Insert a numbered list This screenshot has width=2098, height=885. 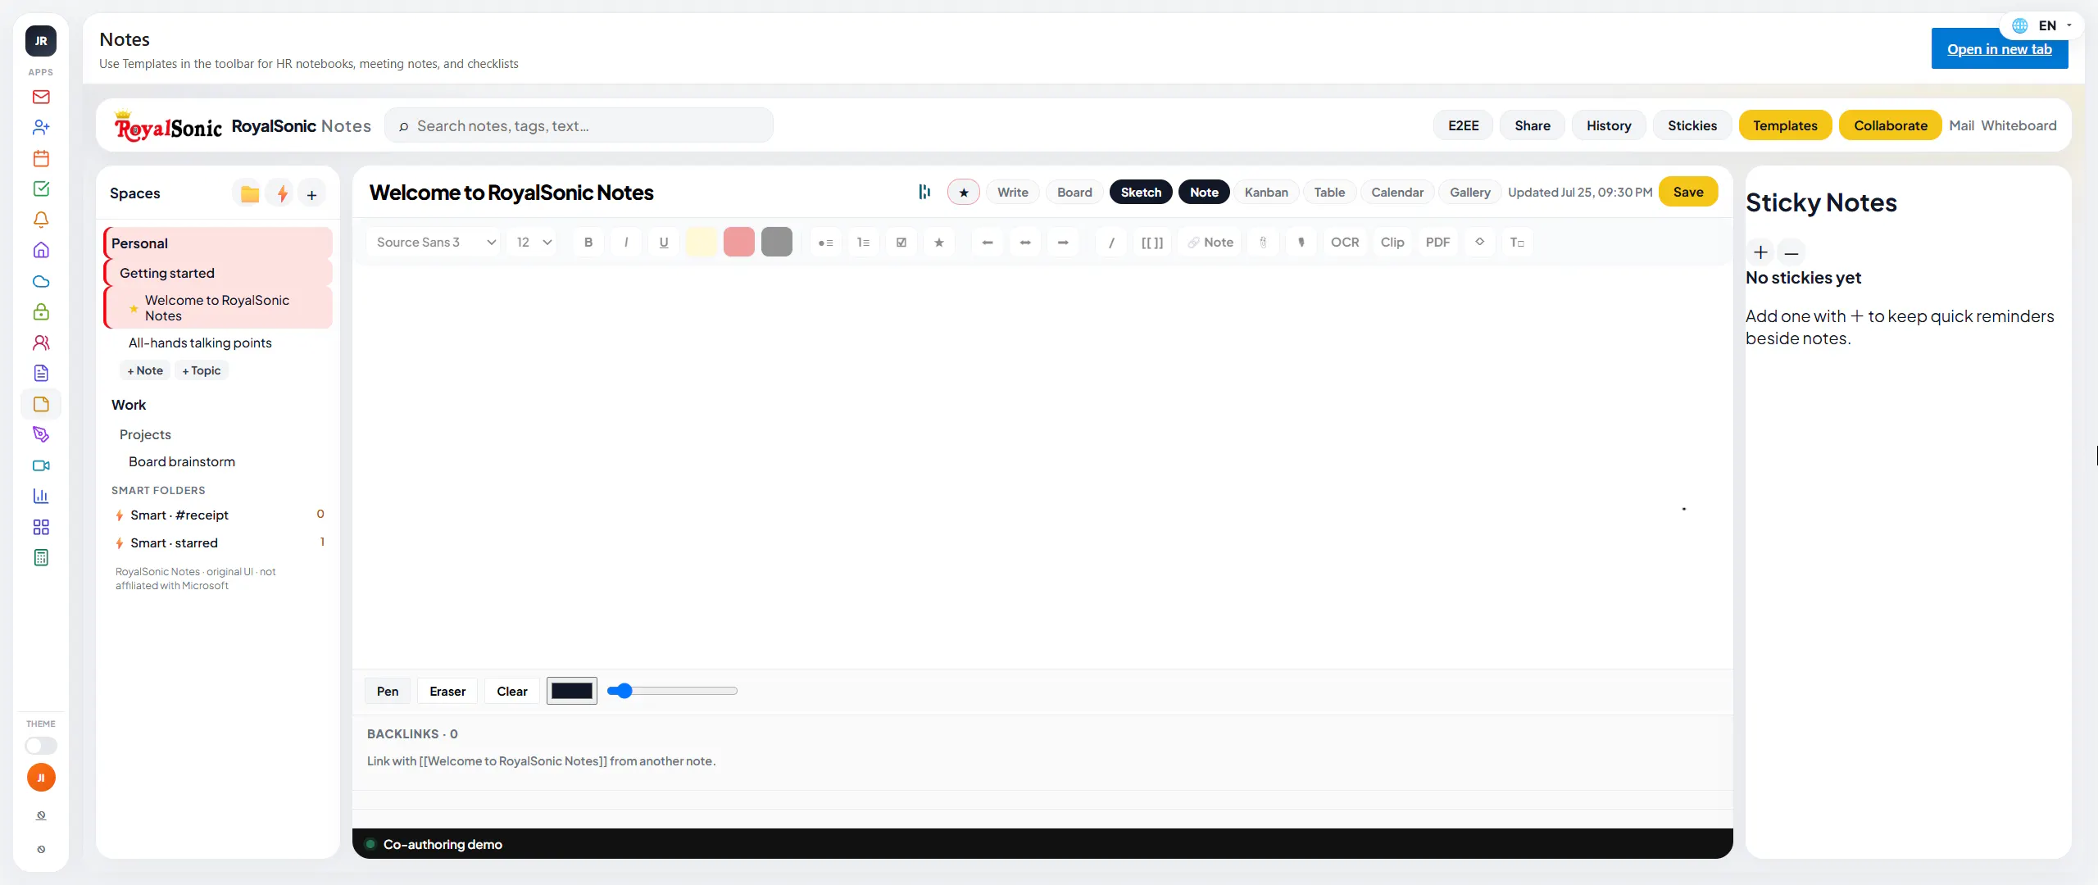click(863, 243)
